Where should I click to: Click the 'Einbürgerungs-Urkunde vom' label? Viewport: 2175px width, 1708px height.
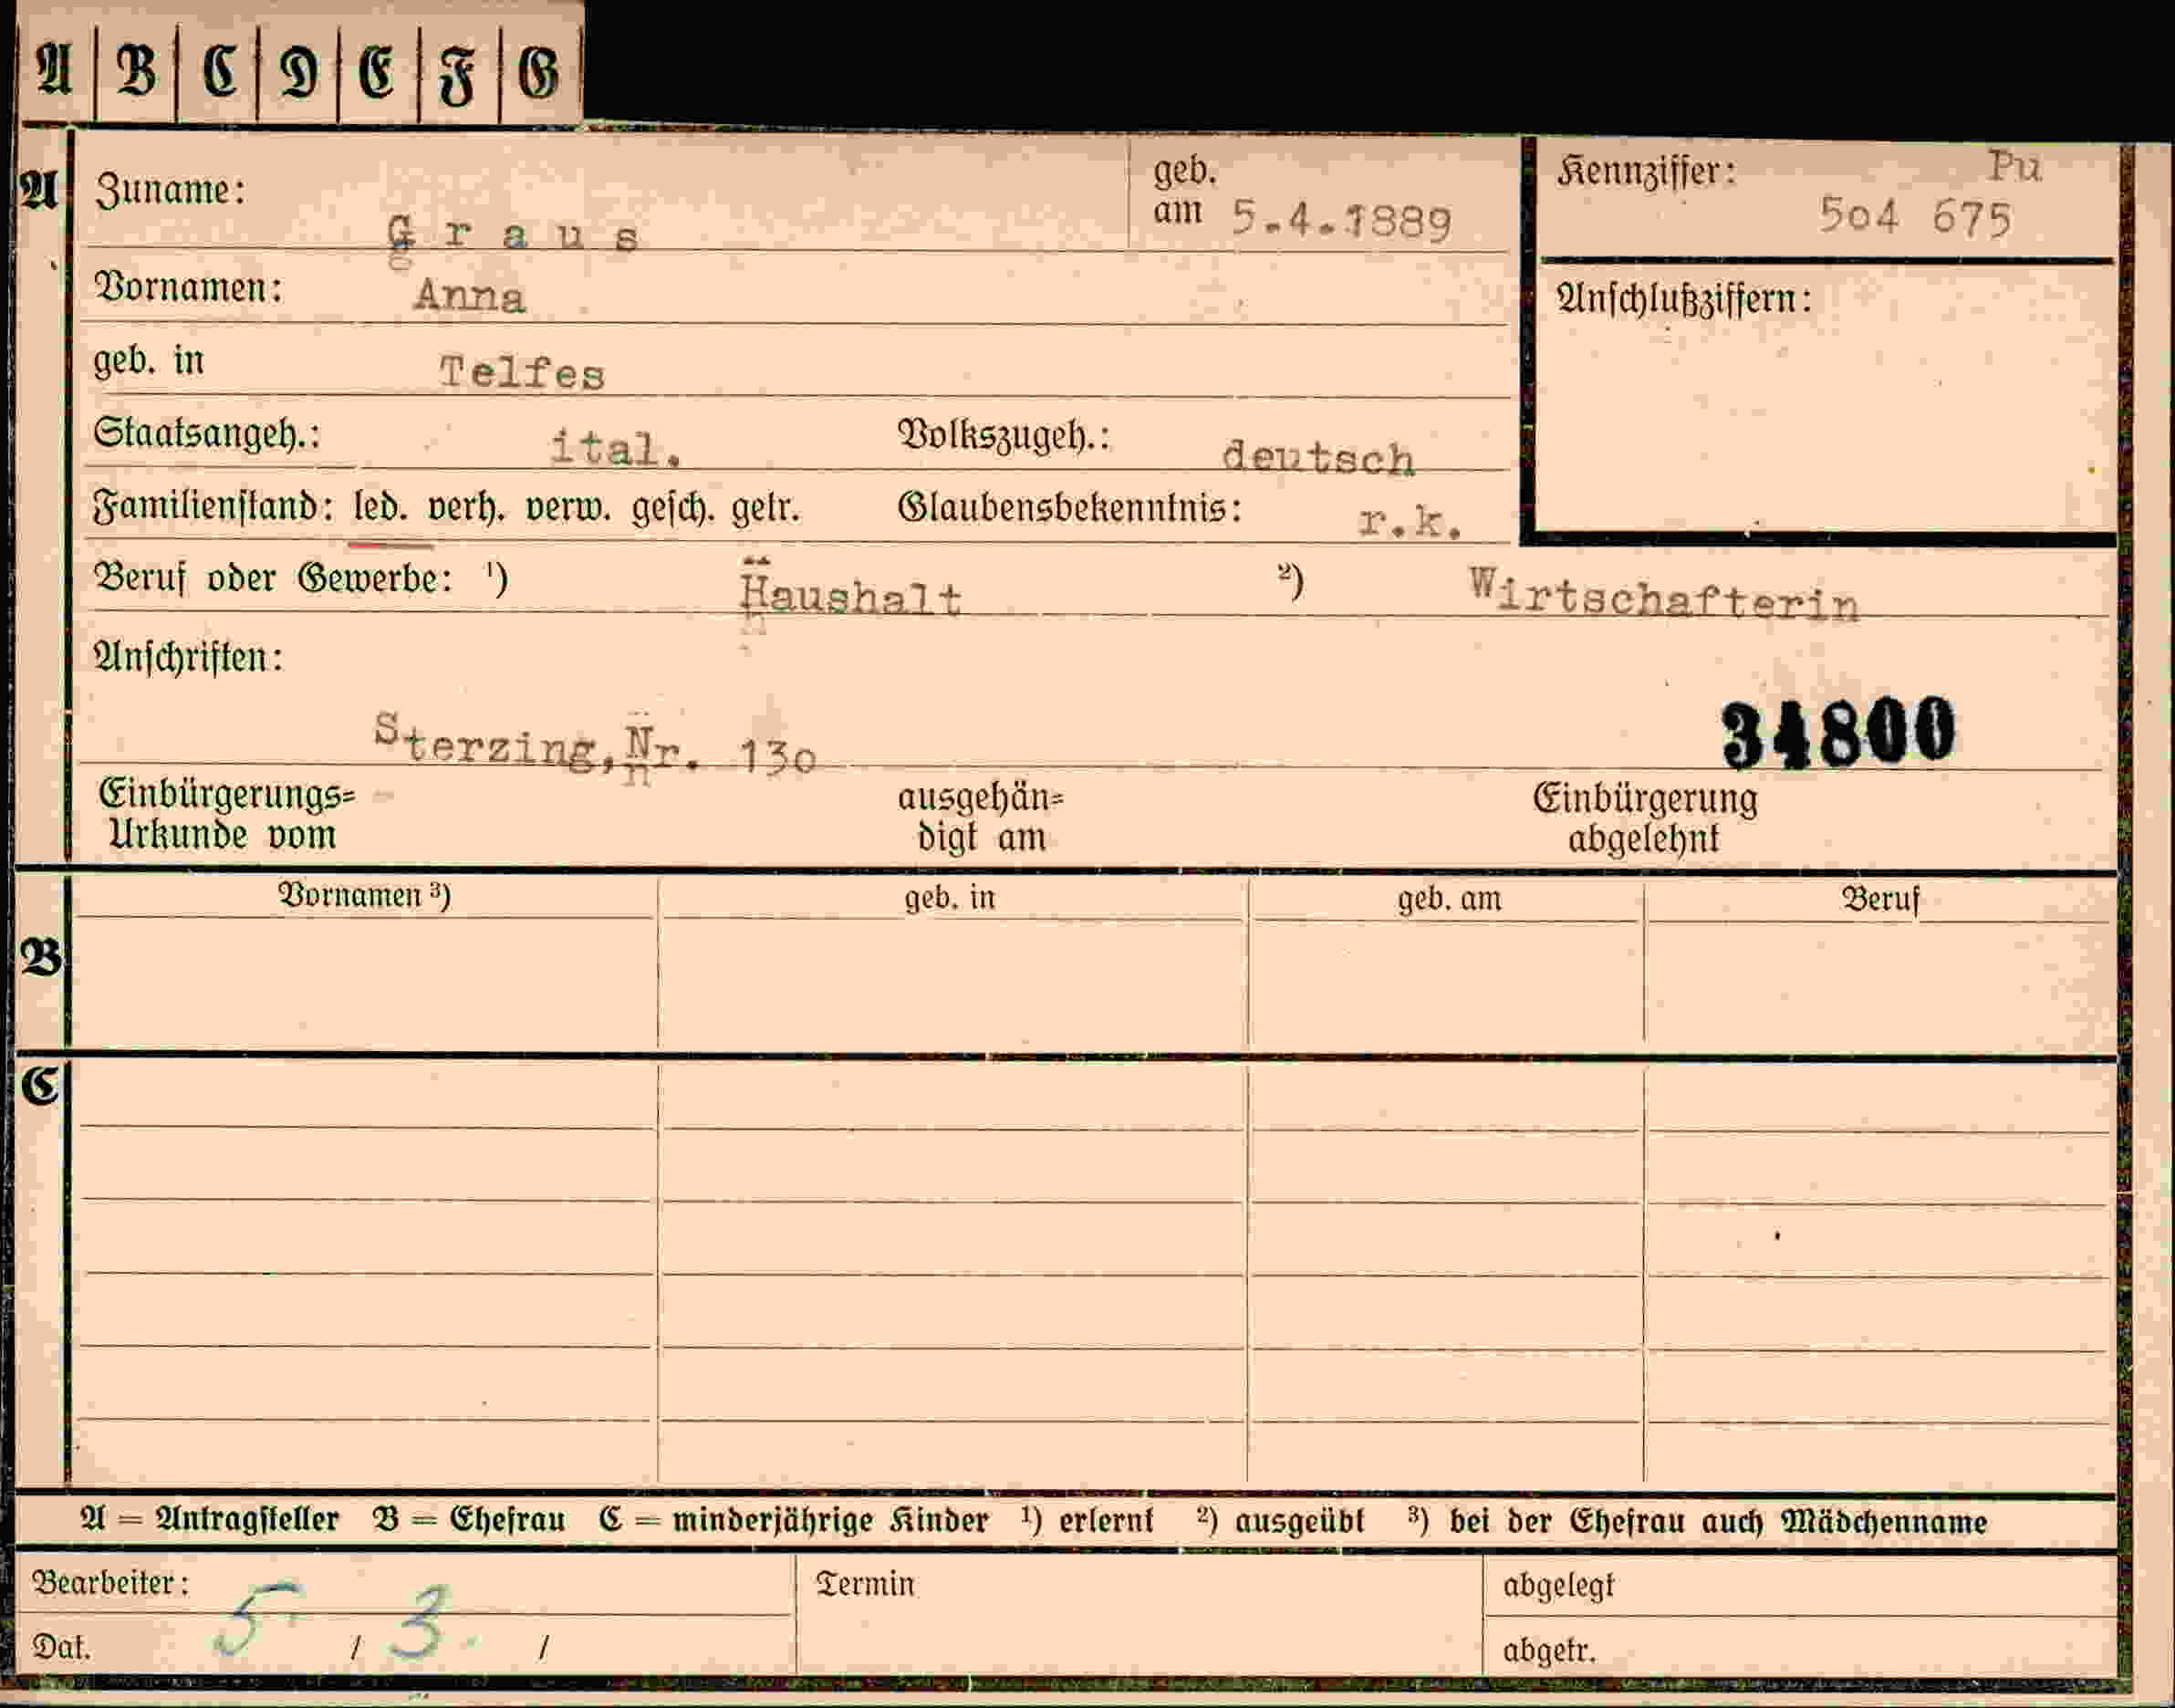point(226,814)
